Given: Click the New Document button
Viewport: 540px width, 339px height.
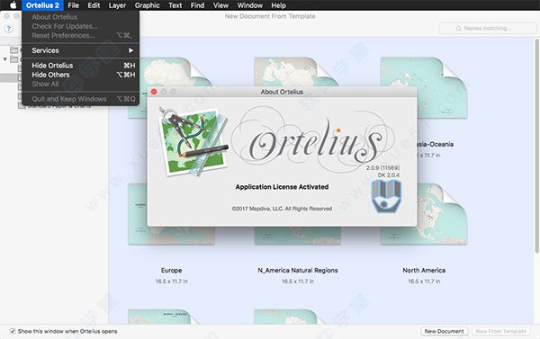Looking at the screenshot, I should point(444,331).
